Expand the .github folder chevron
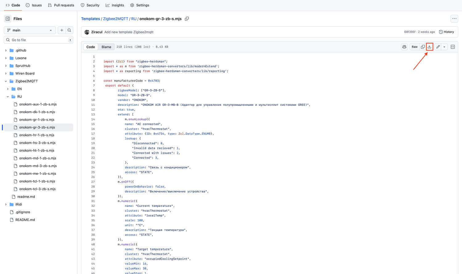This screenshot has width=462, height=274. (6, 50)
